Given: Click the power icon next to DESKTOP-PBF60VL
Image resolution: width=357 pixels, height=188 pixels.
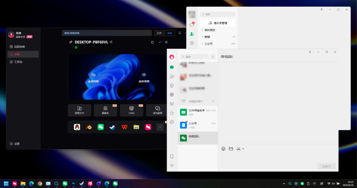Looking at the screenshot, I should [152, 42].
